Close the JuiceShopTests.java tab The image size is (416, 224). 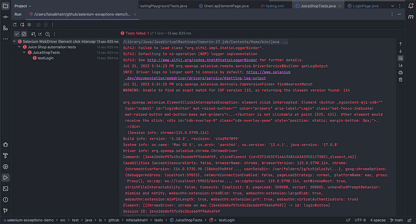coord(340,6)
